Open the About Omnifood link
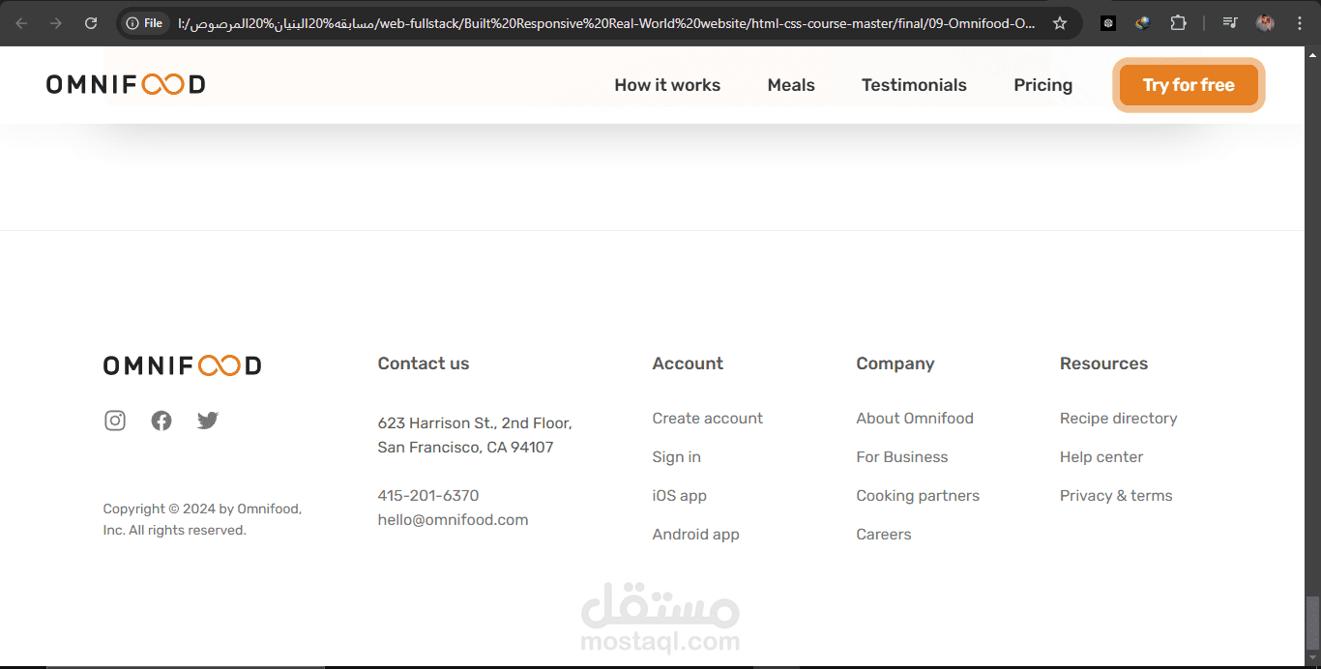1321x669 pixels. pos(915,419)
